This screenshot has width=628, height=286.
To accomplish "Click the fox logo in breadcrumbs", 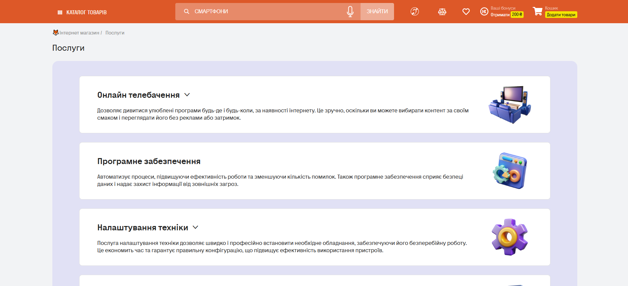I will point(56,32).
